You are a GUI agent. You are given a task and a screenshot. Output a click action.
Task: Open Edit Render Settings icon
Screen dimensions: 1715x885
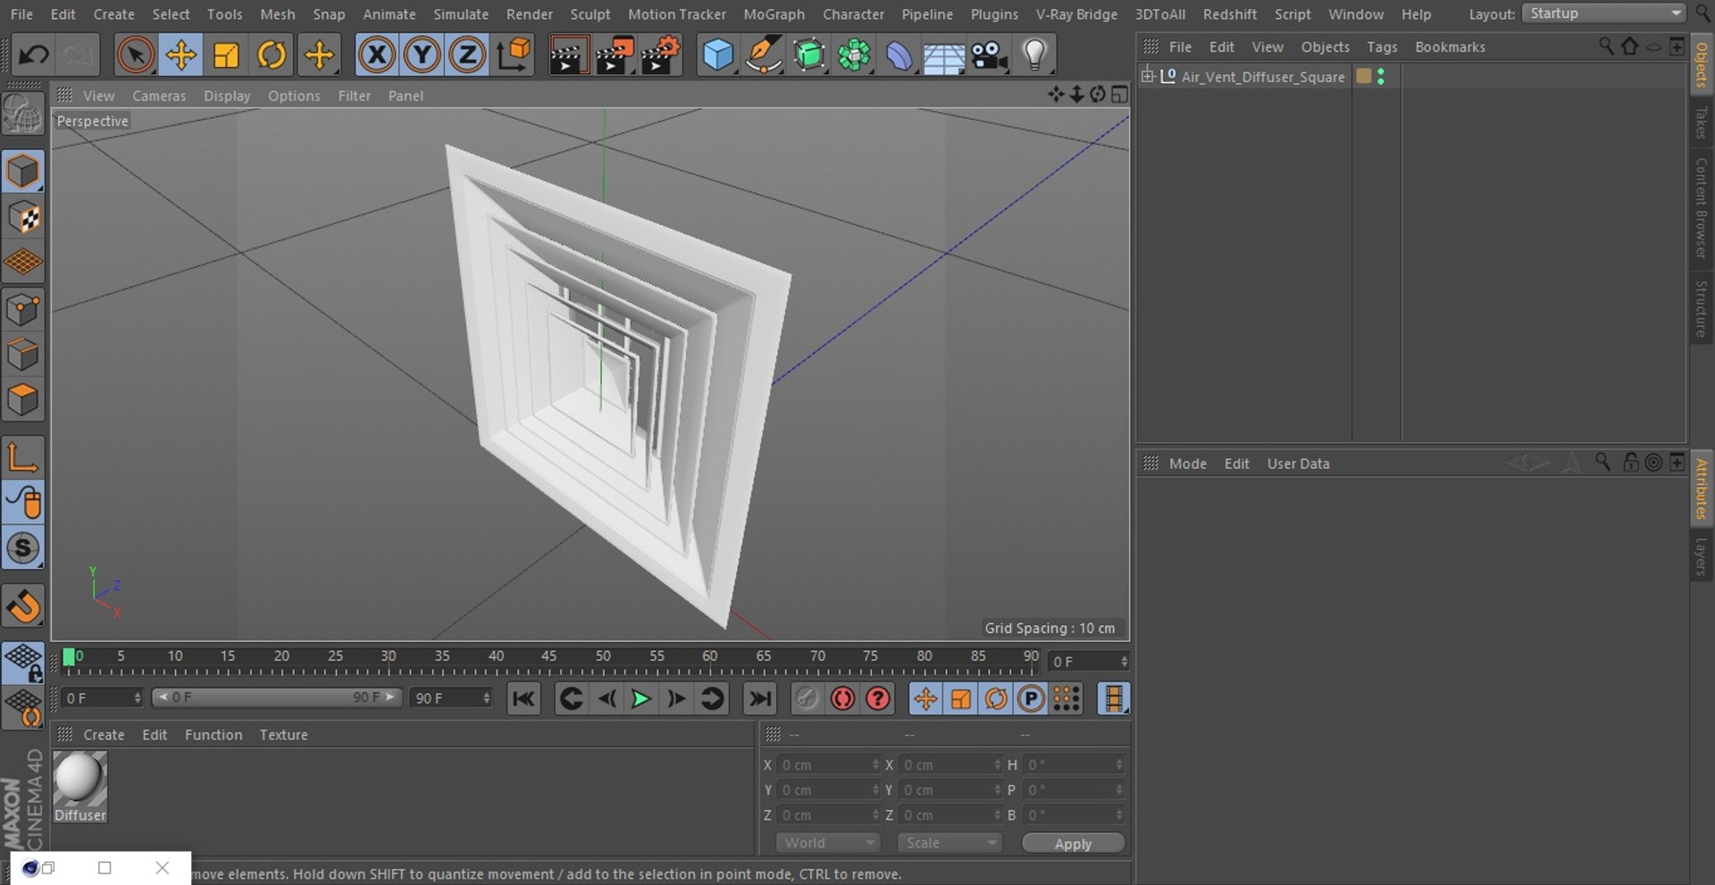(660, 55)
